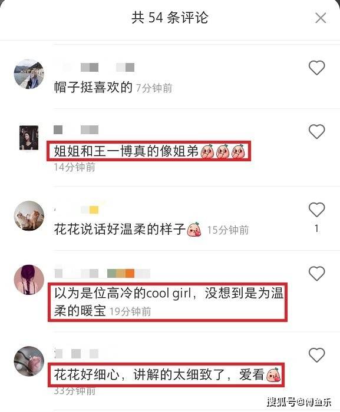Like the comment about 王一博 looking like siblings
The image size is (340, 412).
316,131
